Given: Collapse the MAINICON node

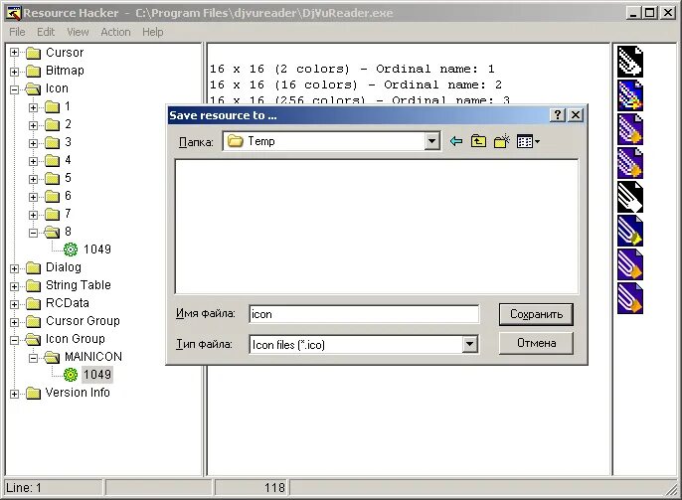Looking at the screenshot, I should [33, 358].
